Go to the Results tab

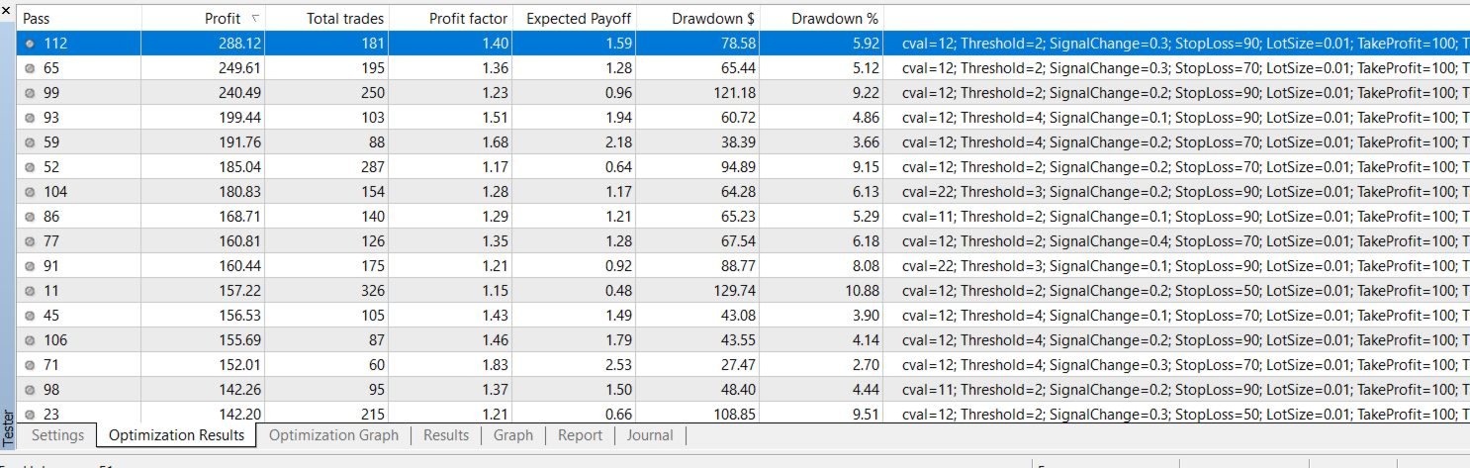(446, 435)
